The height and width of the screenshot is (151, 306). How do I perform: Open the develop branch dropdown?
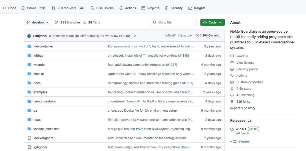38,22
